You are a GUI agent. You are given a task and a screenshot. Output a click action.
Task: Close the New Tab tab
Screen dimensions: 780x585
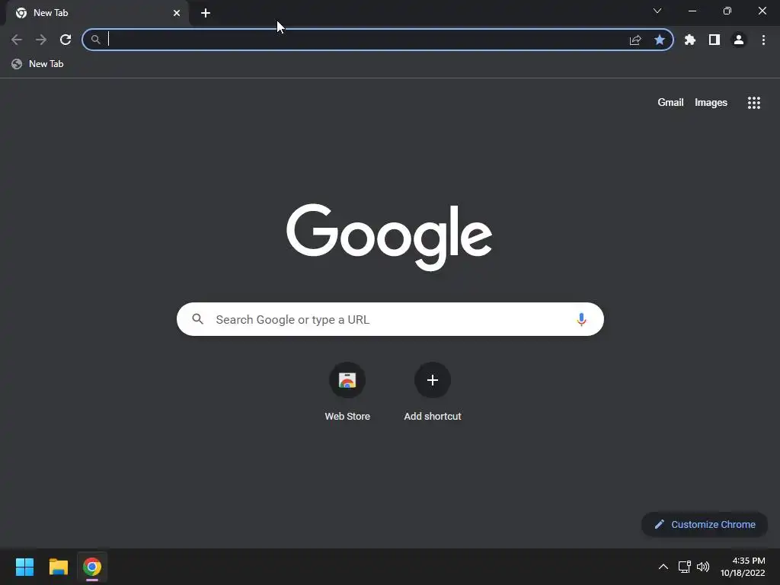tap(177, 13)
